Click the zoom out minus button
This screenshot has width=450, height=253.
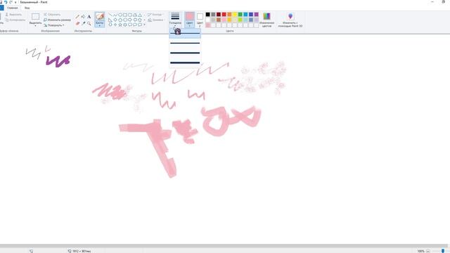(x=427, y=251)
